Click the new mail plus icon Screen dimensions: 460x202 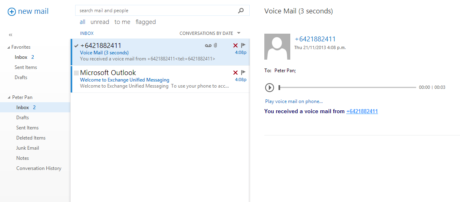tap(12, 12)
